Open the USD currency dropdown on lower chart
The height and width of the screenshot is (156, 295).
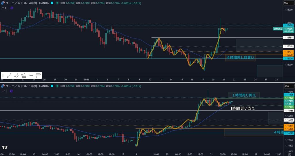pos(289,86)
